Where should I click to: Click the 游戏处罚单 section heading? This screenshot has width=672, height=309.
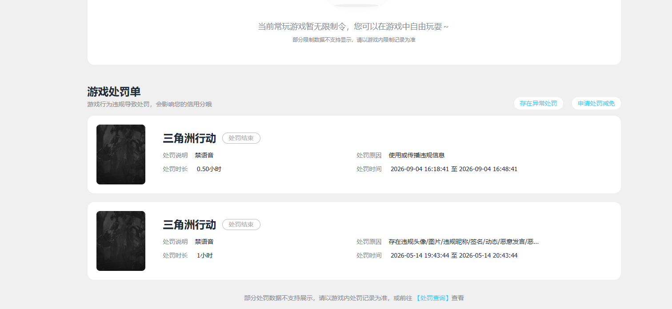pyautogui.click(x=114, y=92)
